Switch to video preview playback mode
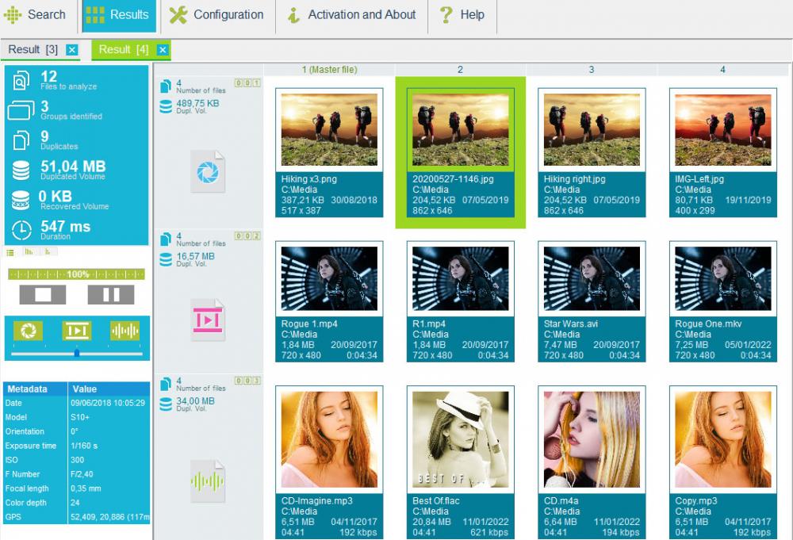This screenshot has height=540, width=793. [x=76, y=329]
